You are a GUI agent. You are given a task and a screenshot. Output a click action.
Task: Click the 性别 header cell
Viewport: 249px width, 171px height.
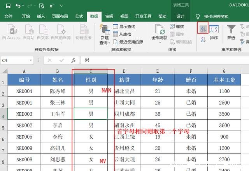tap(91, 80)
